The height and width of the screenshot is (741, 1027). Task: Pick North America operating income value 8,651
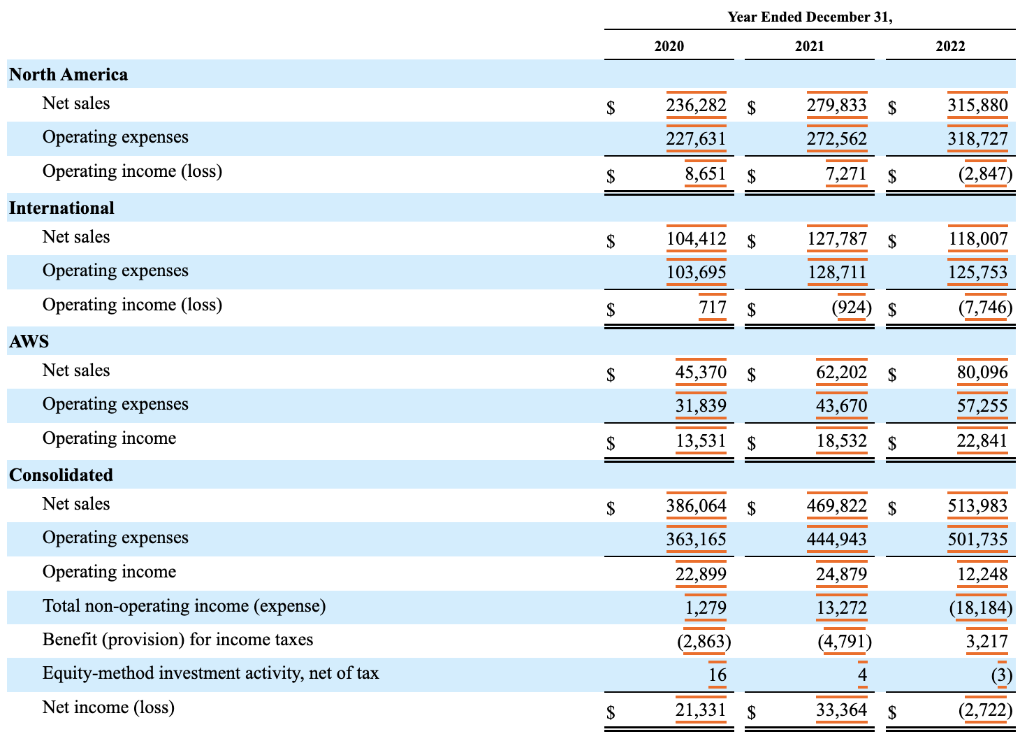click(x=705, y=173)
